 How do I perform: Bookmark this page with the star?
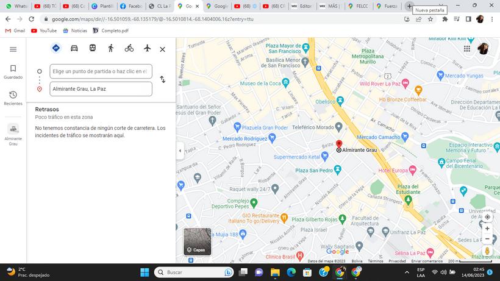(430, 19)
